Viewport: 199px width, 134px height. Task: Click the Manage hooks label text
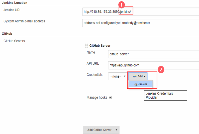97,98
